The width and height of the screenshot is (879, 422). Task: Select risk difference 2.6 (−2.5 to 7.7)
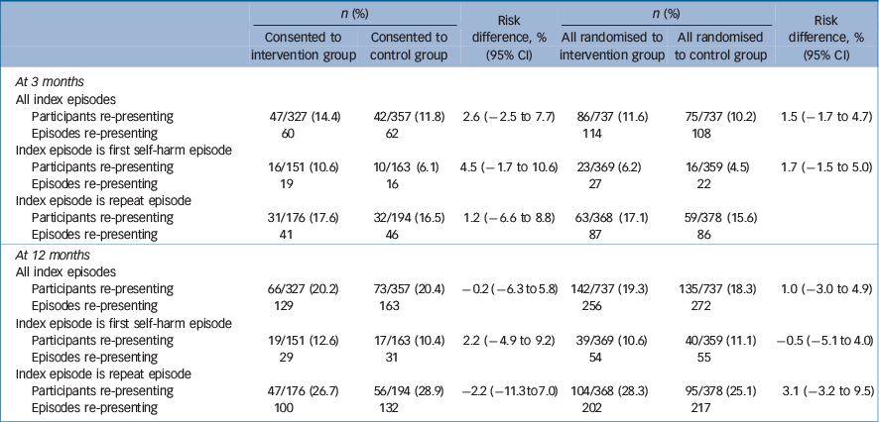pyautogui.click(x=506, y=116)
